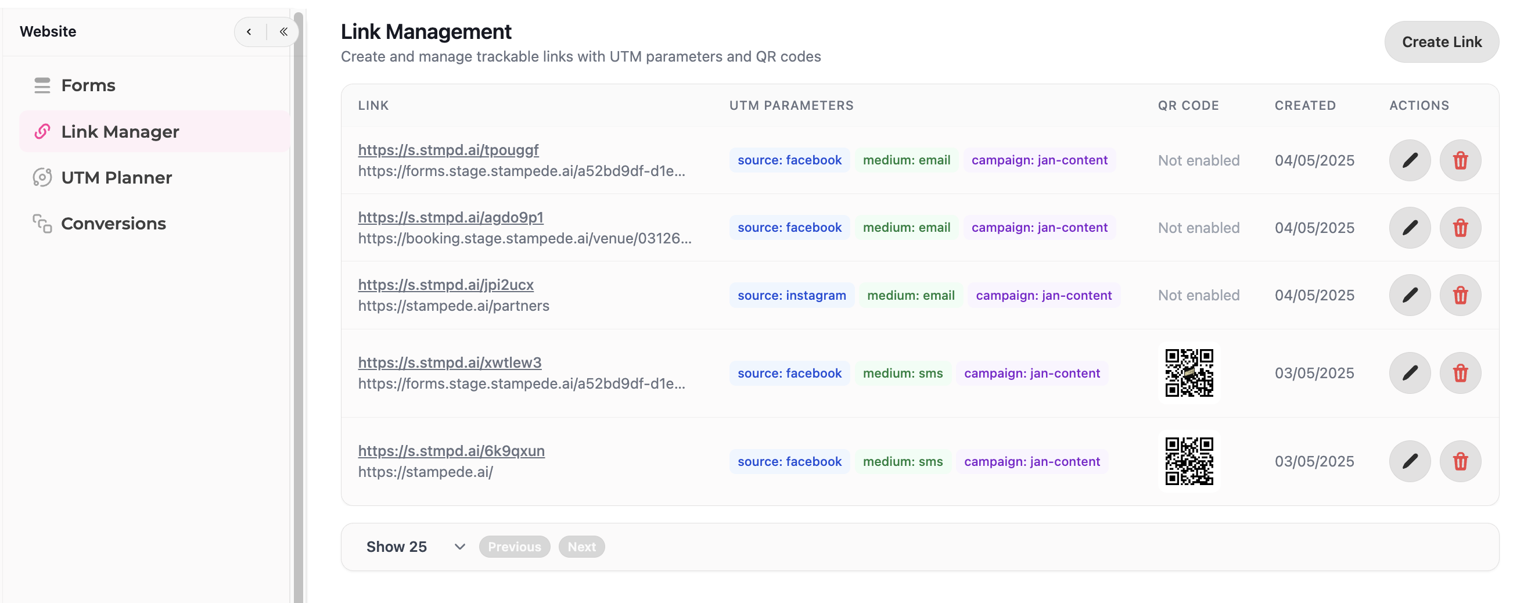The width and height of the screenshot is (1524, 603).
Task: Delete the xwtlew3 link via trash icon
Action: (1460, 374)
